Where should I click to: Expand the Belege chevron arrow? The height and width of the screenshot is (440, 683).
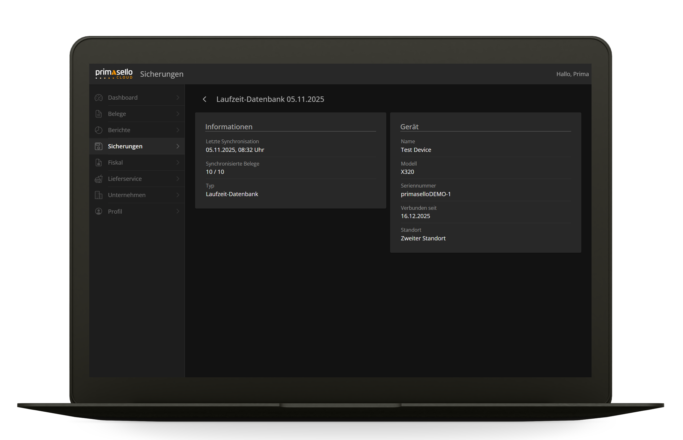click(x=178, y=114)
